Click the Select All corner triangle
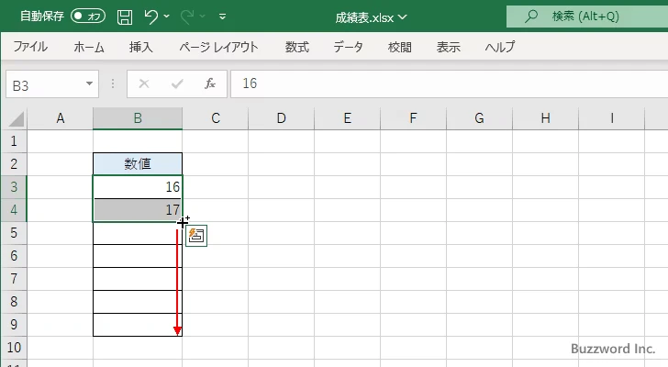Viewport: 668px width, 367px height. point(17,119)
